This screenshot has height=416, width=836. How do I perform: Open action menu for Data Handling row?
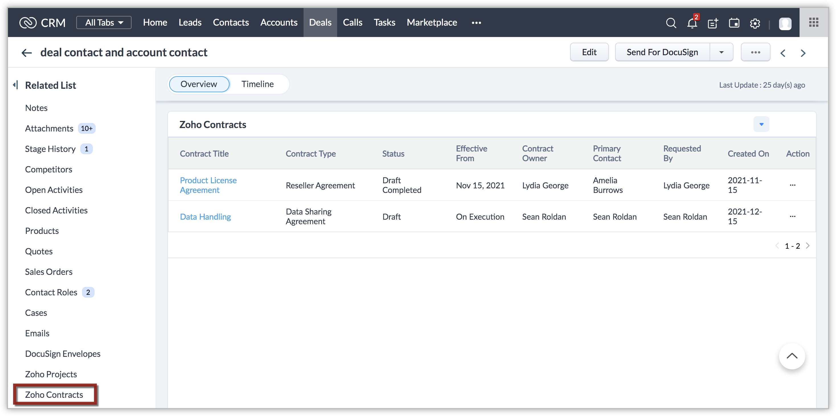point(792,216)
